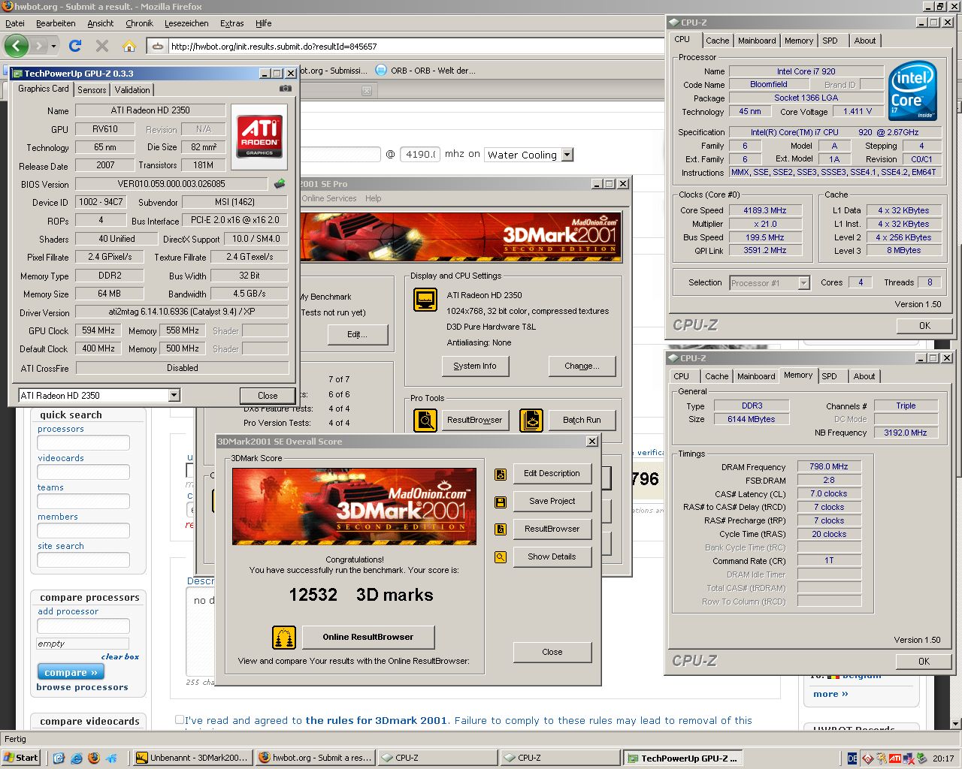Viewport: 962px width, 769px height.
Task: Click Online Services menu in 3DMark
Action: pos(329,198)
